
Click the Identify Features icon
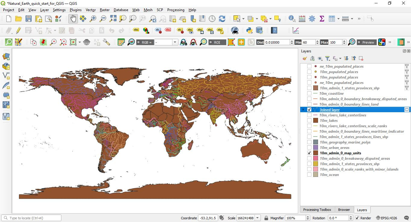click(x=291, y=18)
